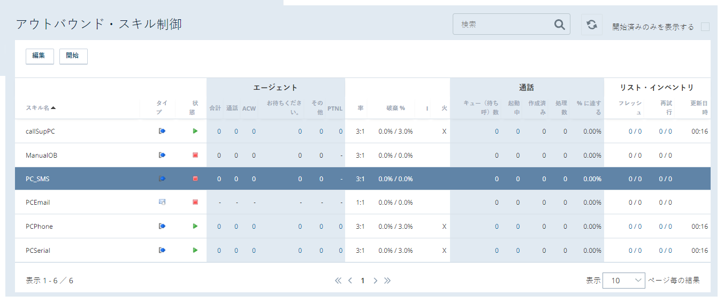Enable 開始済みのみを表示する checkbox
The width and height of the screenshot is (724, 303).
click(705, 27)
